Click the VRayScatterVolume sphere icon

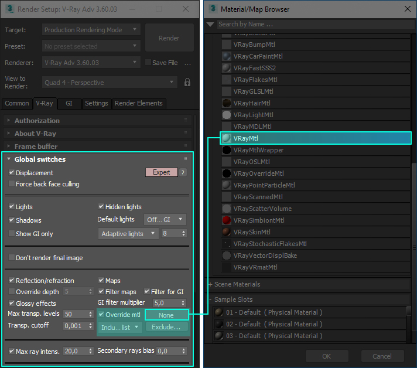[226, 209]
